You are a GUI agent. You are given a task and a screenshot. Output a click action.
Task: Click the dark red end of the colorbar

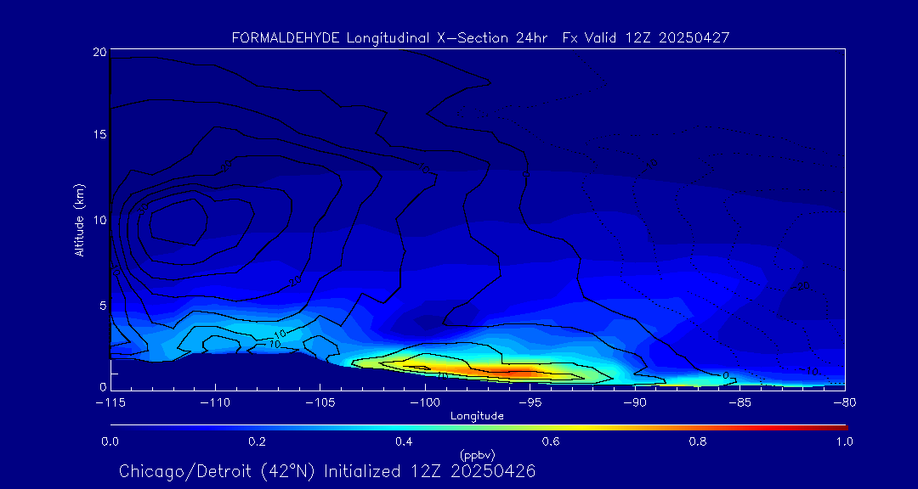pos(840,428)
